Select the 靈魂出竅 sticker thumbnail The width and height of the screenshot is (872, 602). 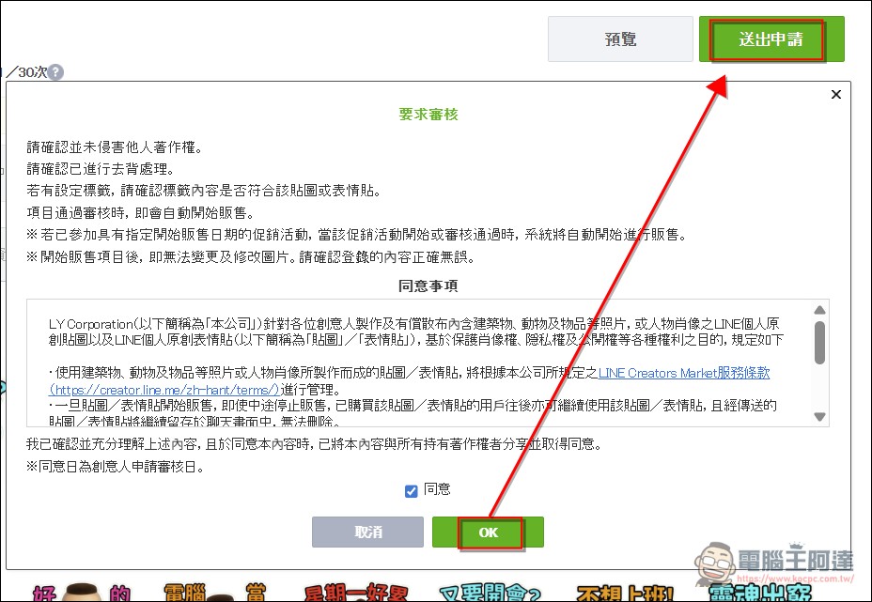(761, 592)
